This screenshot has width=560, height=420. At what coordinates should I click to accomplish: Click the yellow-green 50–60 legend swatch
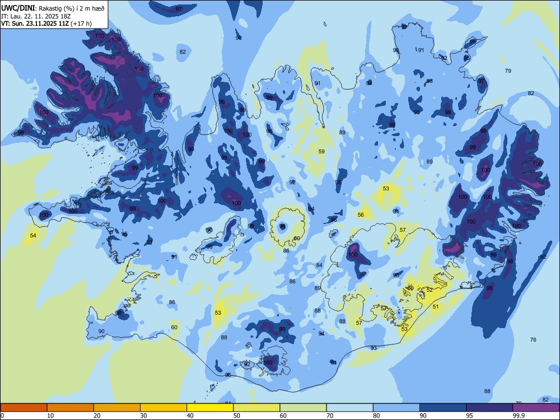coord(256,408)
